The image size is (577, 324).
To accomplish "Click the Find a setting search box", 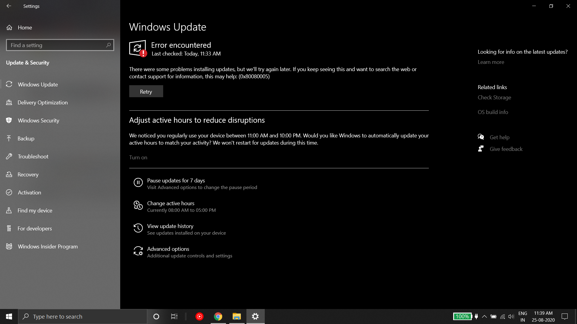I will click(60, 45).
